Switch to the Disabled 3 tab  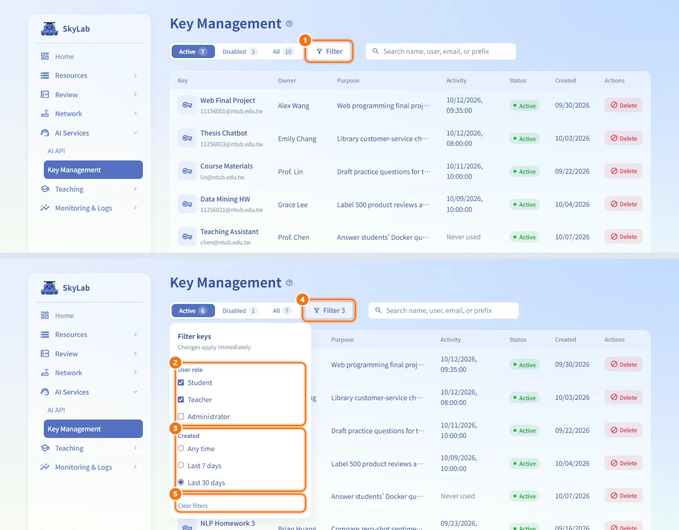(240, 51)
